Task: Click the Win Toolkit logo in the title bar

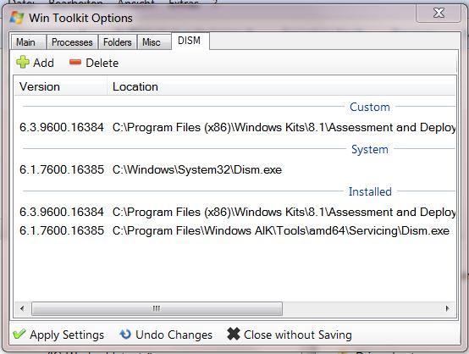Action: [17, 18]
